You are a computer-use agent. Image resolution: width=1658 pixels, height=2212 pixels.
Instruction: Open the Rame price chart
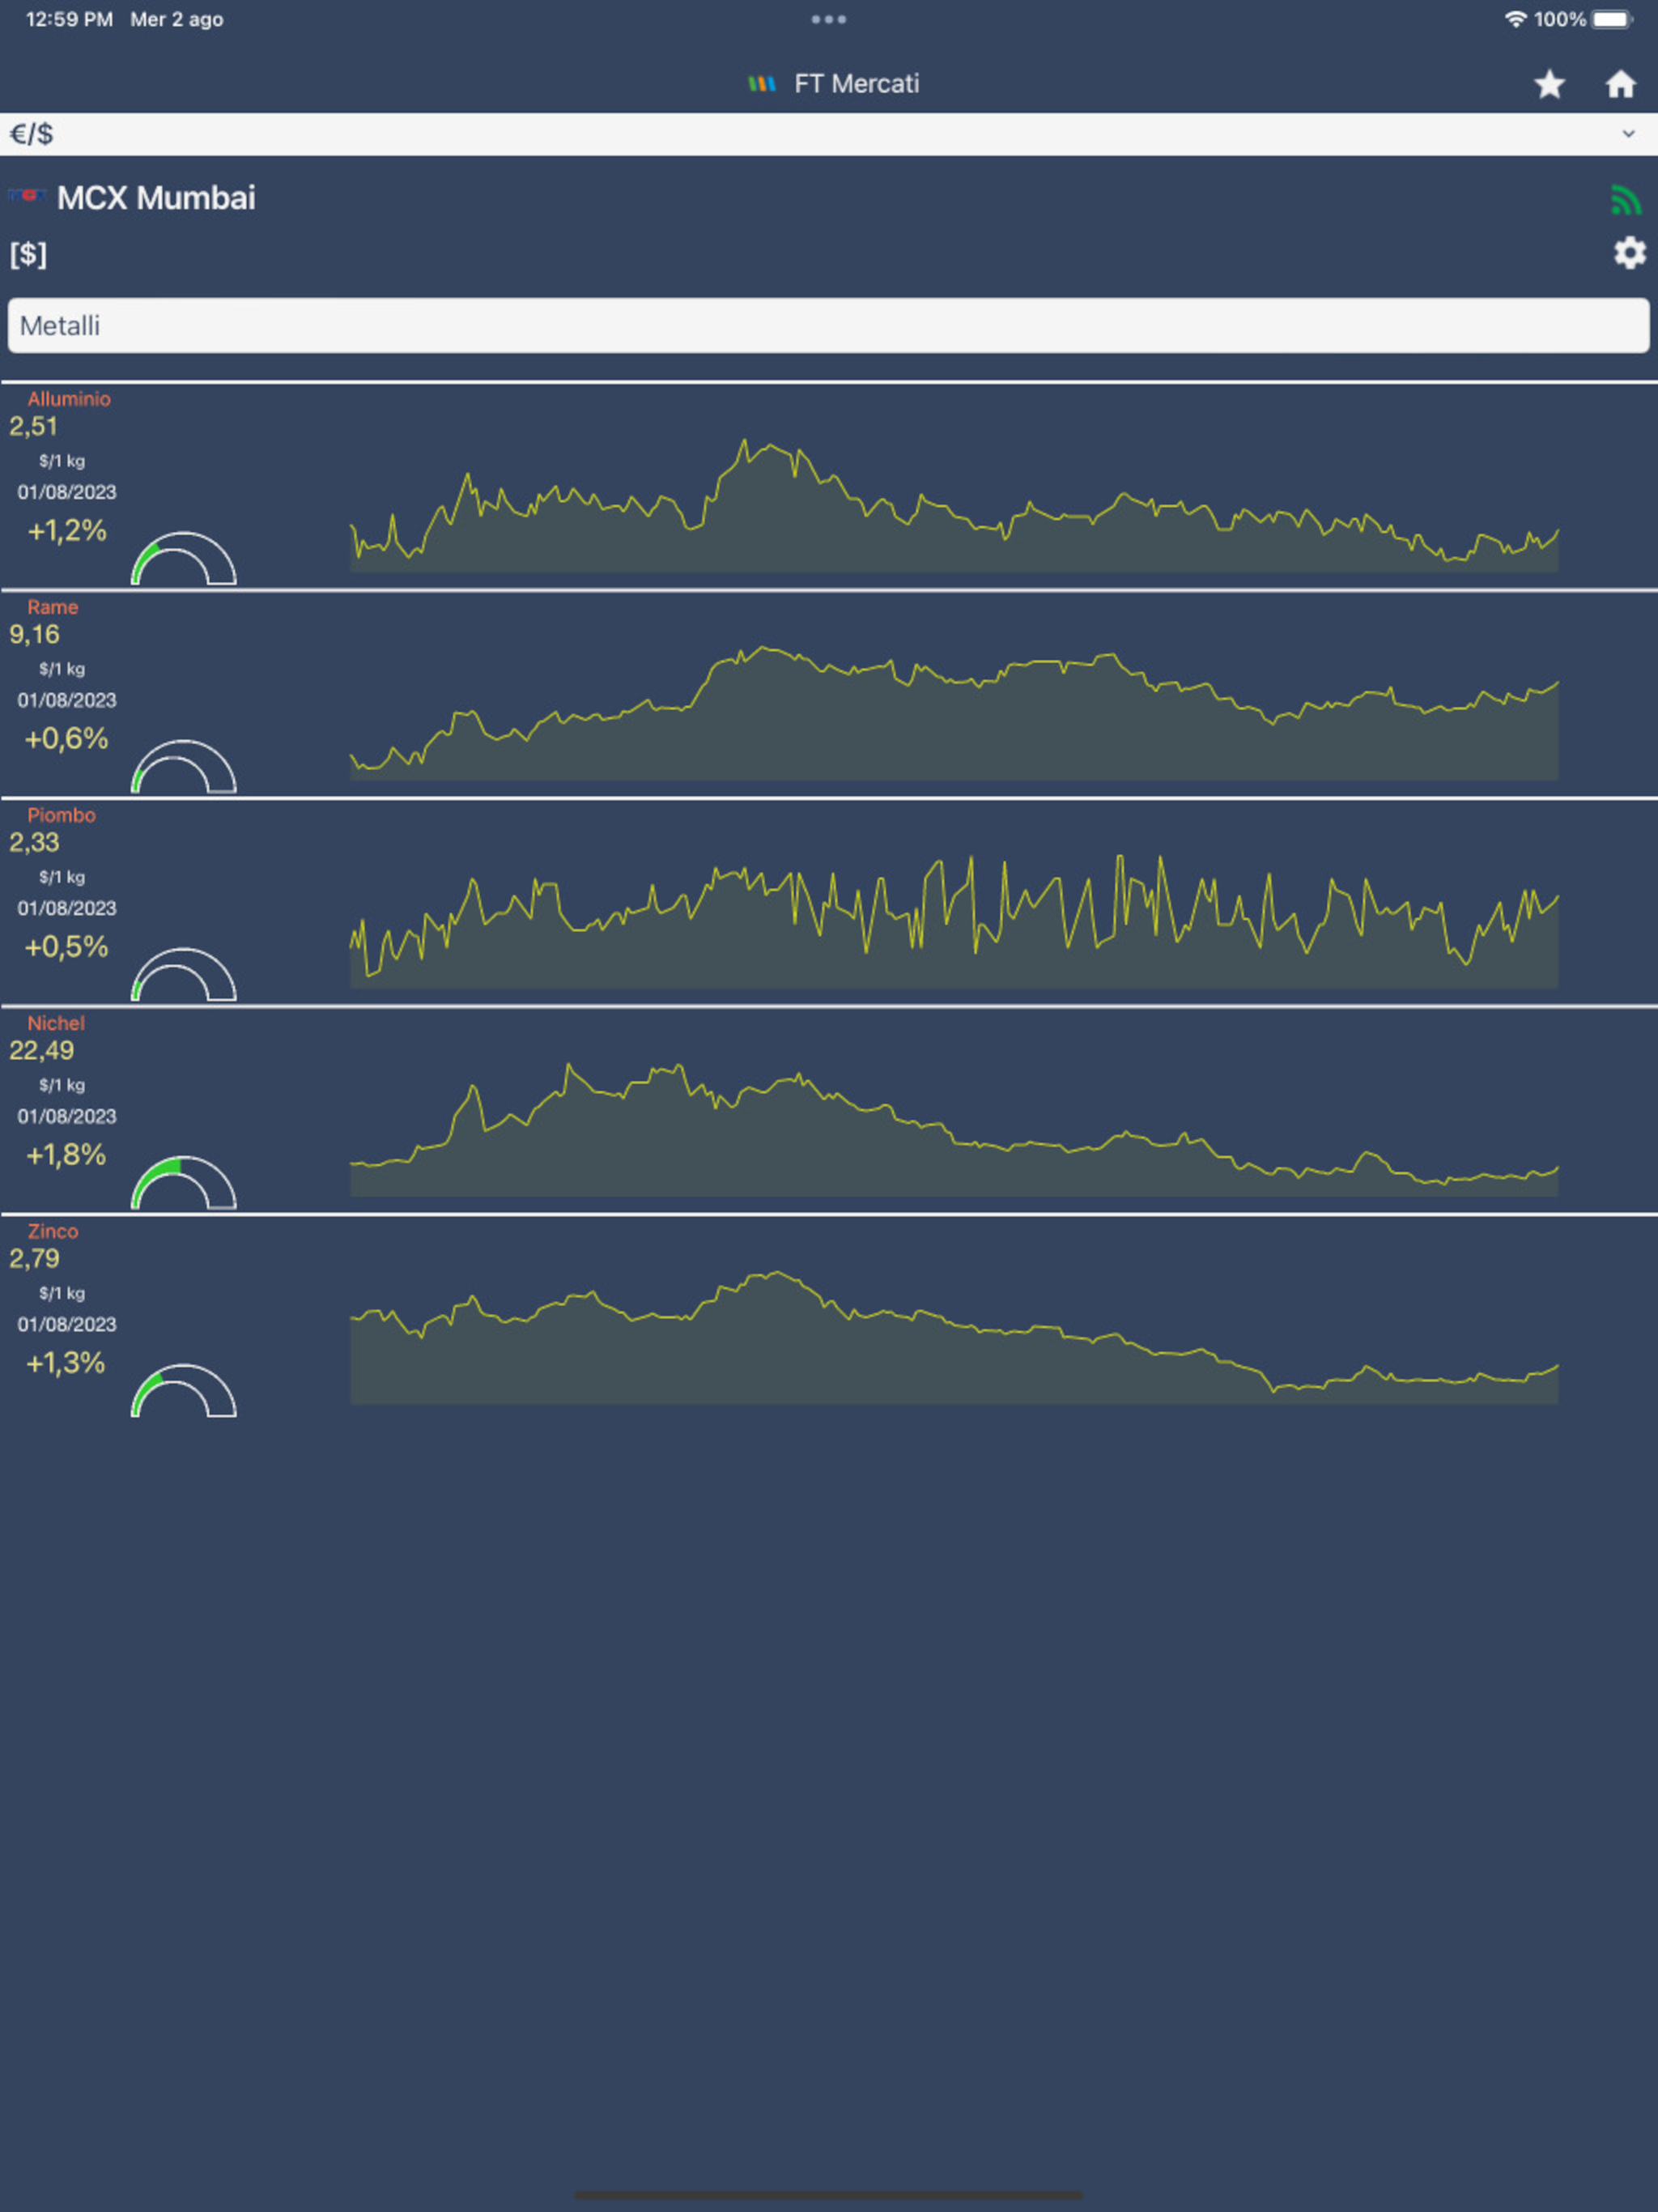pyautogui.click(x=954, y=713)
